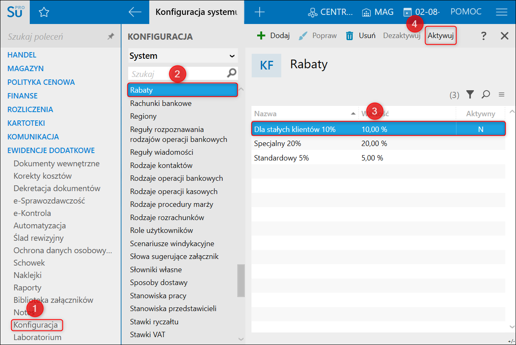Open the POMOC menu

pos(466,12)
